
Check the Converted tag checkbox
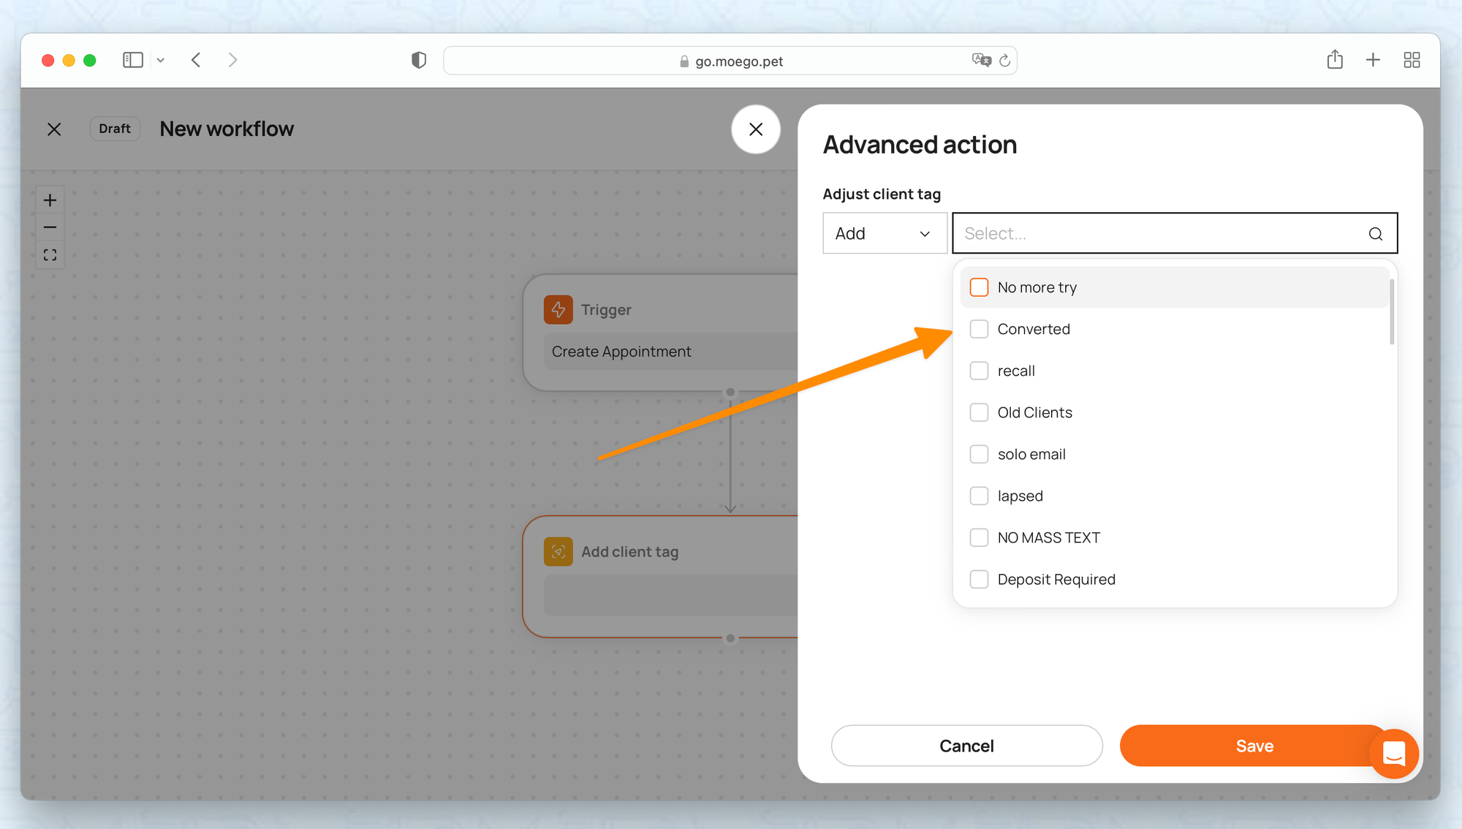click(979, 329)
